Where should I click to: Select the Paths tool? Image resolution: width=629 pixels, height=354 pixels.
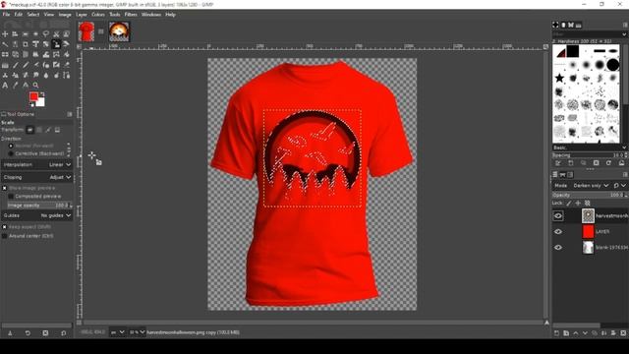click(x=66, y=75)
